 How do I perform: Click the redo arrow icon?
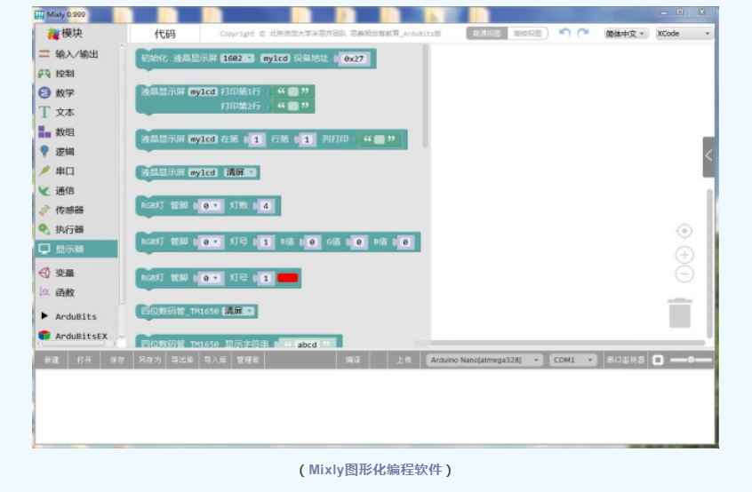pos(583,33)
